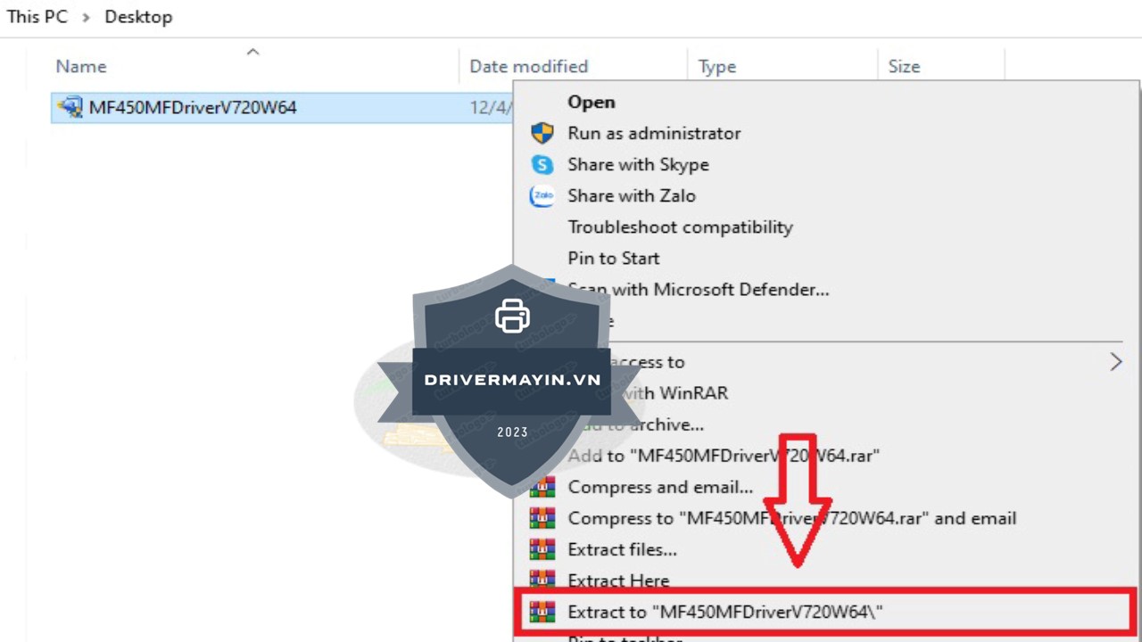Viewport: 1142px width, 642px height.
Task: Click WinRAR icon beside Extract to folder
Action: point(542,612)
